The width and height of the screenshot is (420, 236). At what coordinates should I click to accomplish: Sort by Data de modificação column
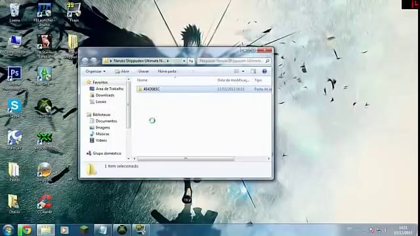pyautogui.click(x=233, y=80)
